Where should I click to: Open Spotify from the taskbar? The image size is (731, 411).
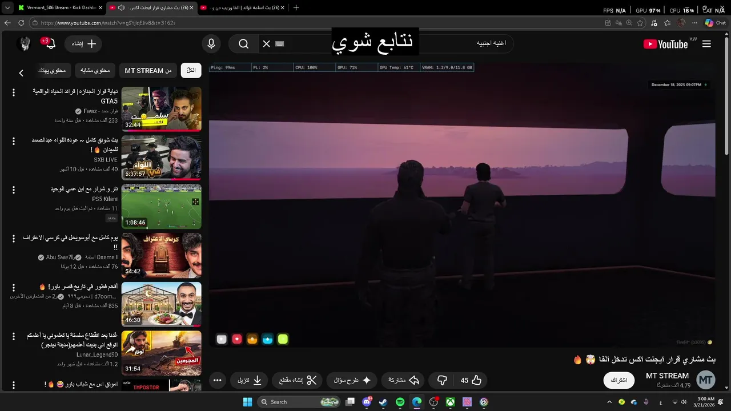pos(400,402)
